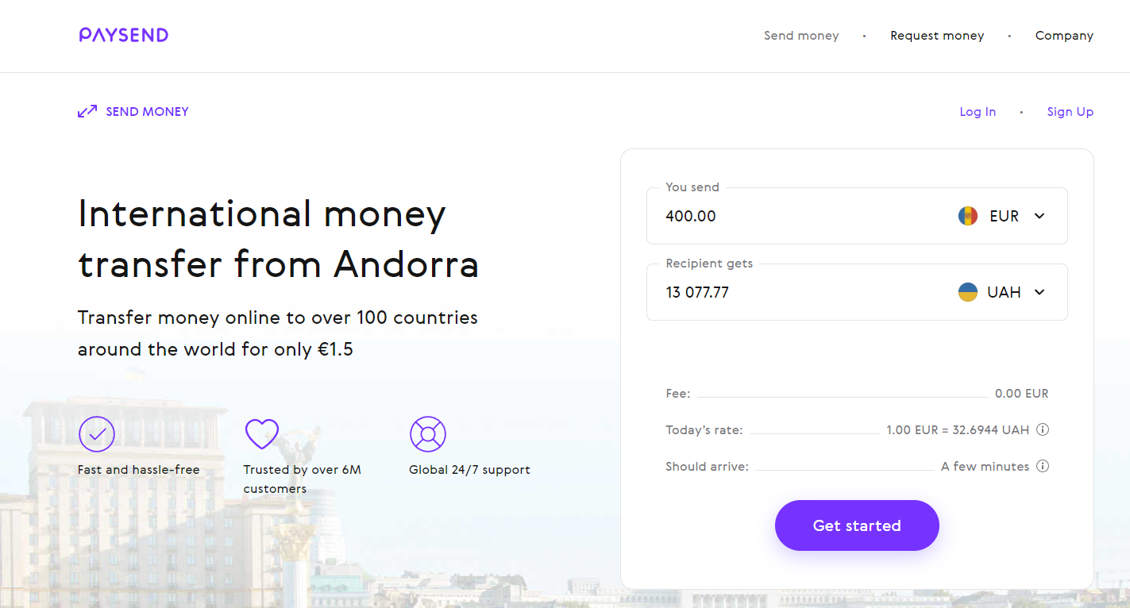
Task: Click the Recipient gets amount field
Action: [794, 292]
